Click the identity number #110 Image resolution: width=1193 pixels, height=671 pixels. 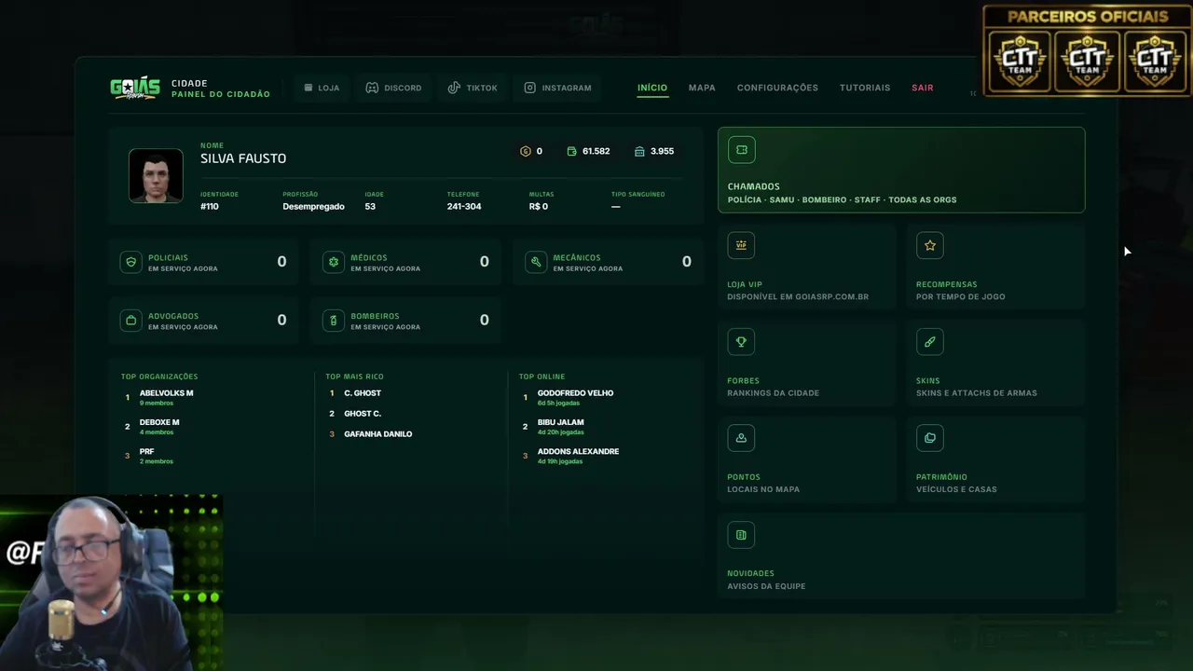pos(210,206)
